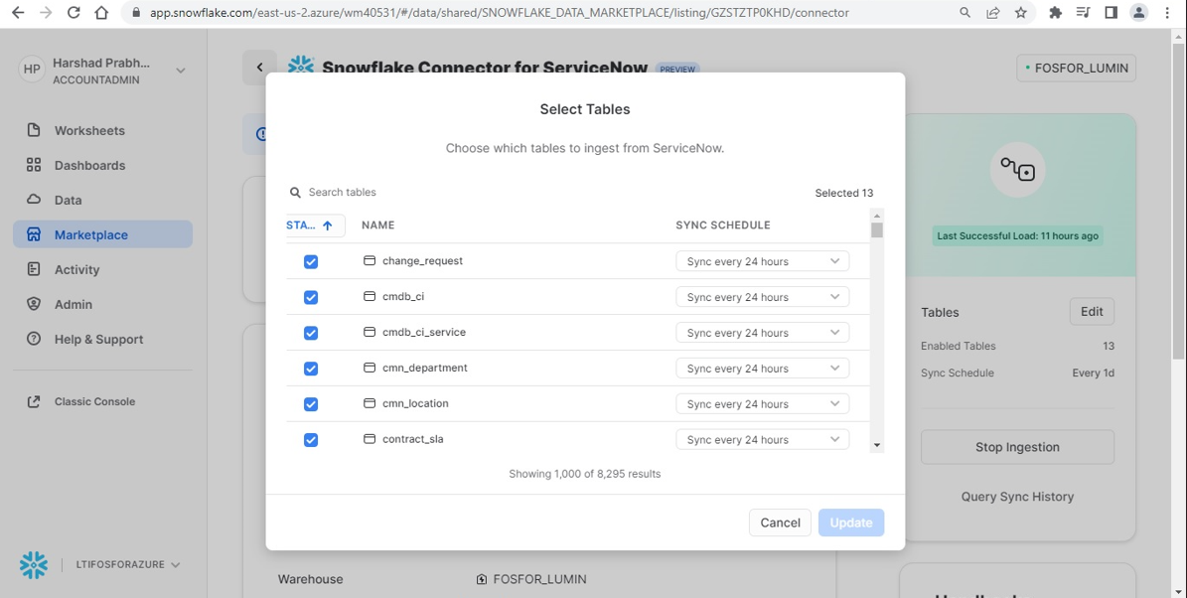Click the table icon beside change_request
This screenshot has width=1187, height=598.
pyautogui.click(x=370, y=260)
